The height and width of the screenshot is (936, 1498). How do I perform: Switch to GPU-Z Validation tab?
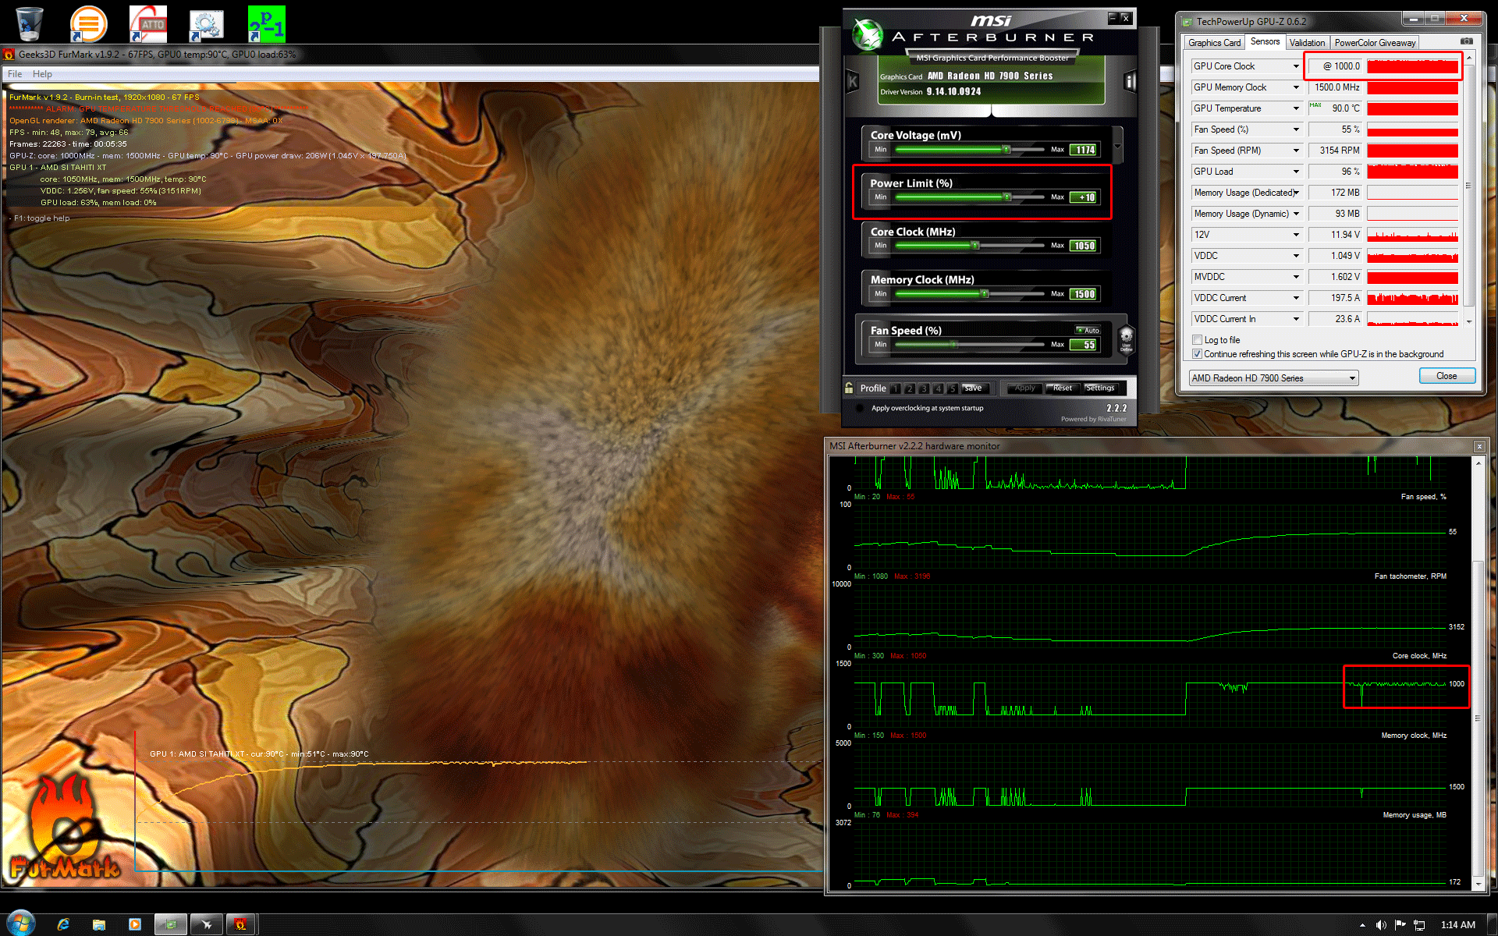point(1306,43)
